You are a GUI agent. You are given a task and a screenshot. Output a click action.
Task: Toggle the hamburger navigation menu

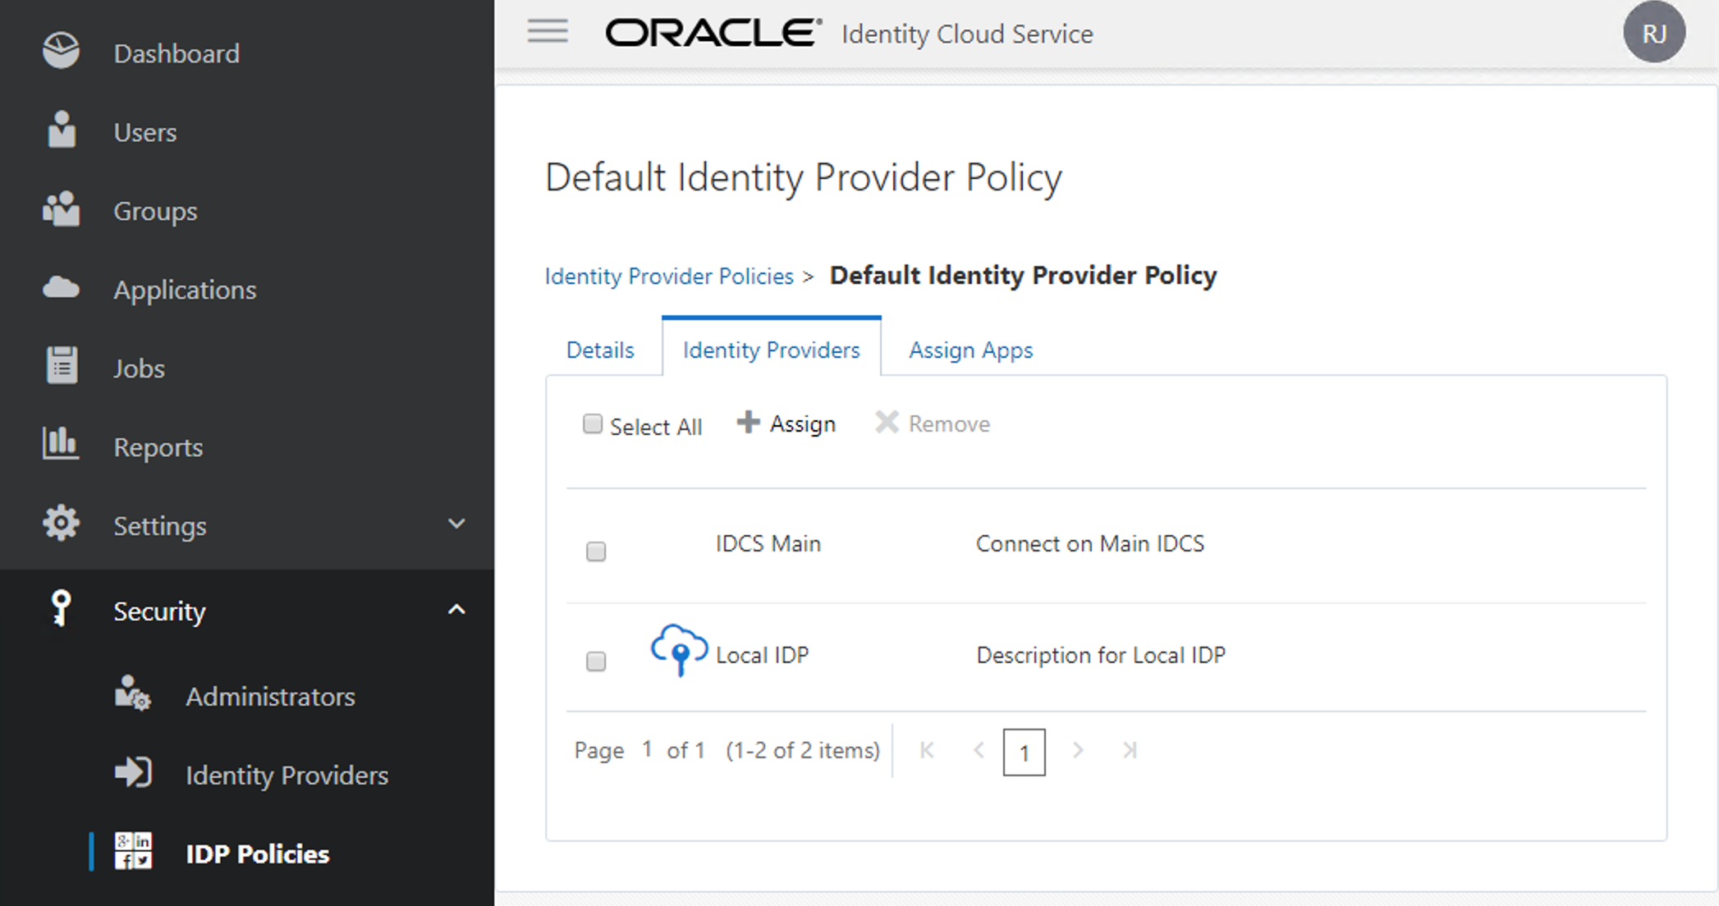click(548, 31)
